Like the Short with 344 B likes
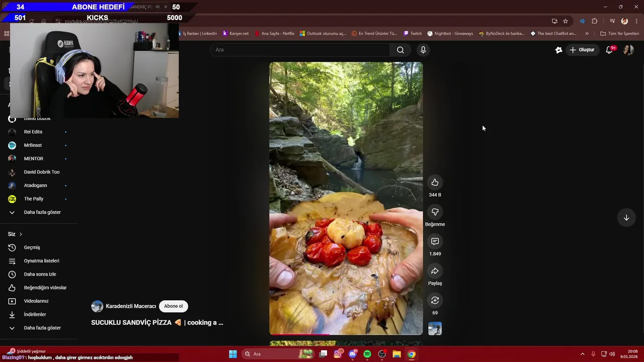Image resolution: width=644 pixels, height=362 pixels. [435, 183]
